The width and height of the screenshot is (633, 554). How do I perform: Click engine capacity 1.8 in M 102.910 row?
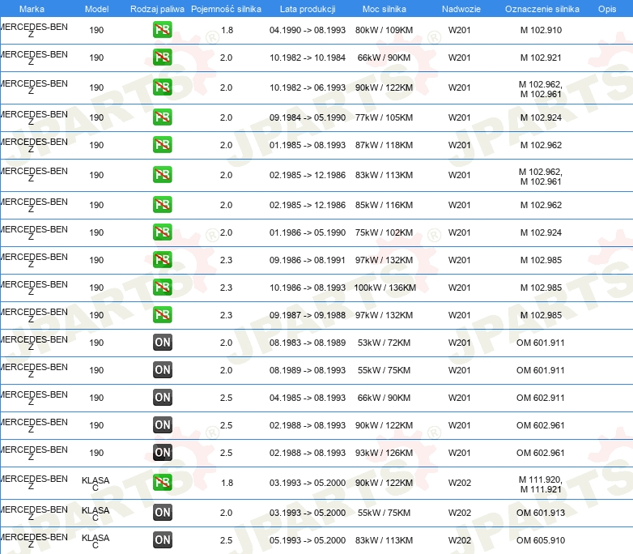point(227,30)
